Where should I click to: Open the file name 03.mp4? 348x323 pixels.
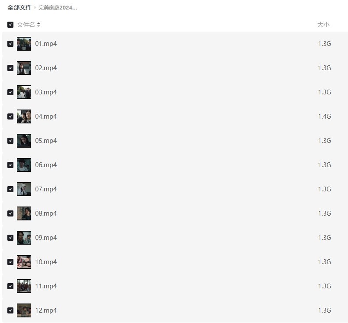[x=46, y=92]
